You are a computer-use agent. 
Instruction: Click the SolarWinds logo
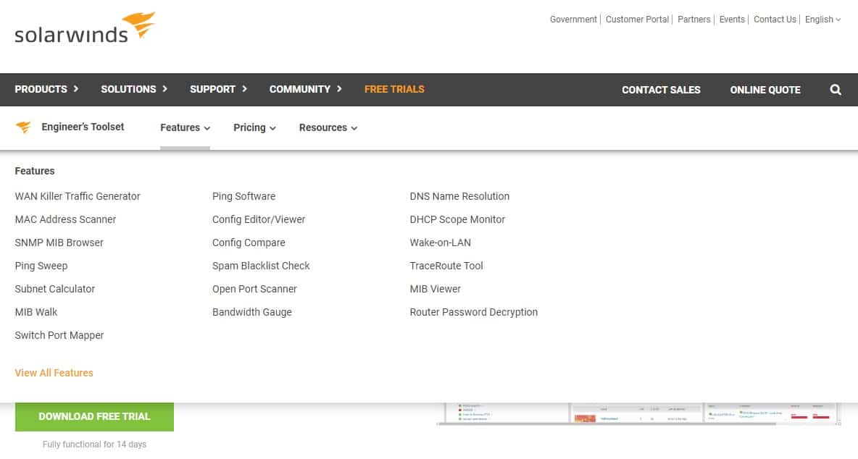point(85,28)
